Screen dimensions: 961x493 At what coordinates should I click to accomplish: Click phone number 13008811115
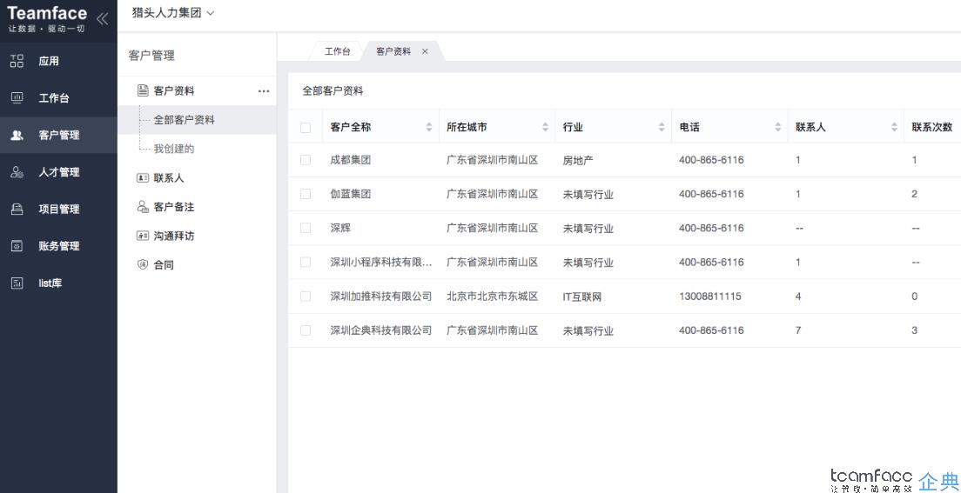tap(709, 296)
